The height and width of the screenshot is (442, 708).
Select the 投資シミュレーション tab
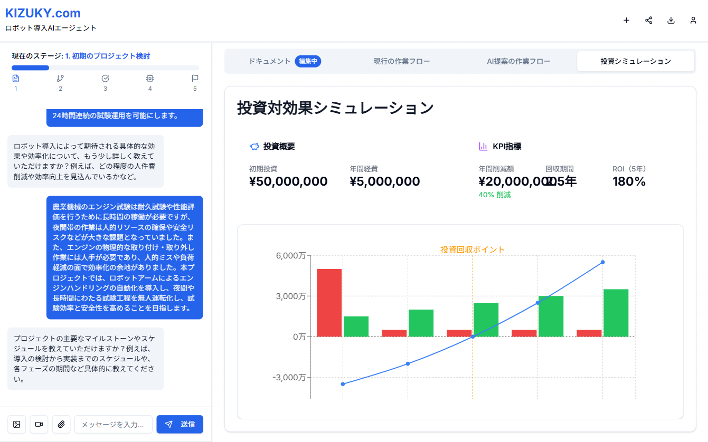(636, 61)
